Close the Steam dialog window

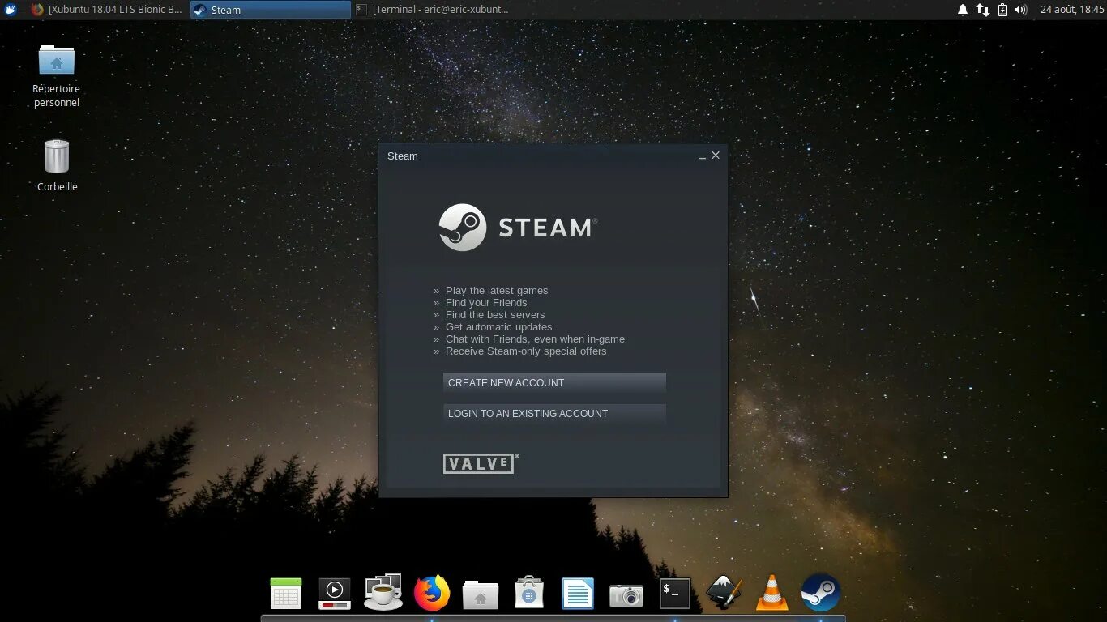coord(716,155)
